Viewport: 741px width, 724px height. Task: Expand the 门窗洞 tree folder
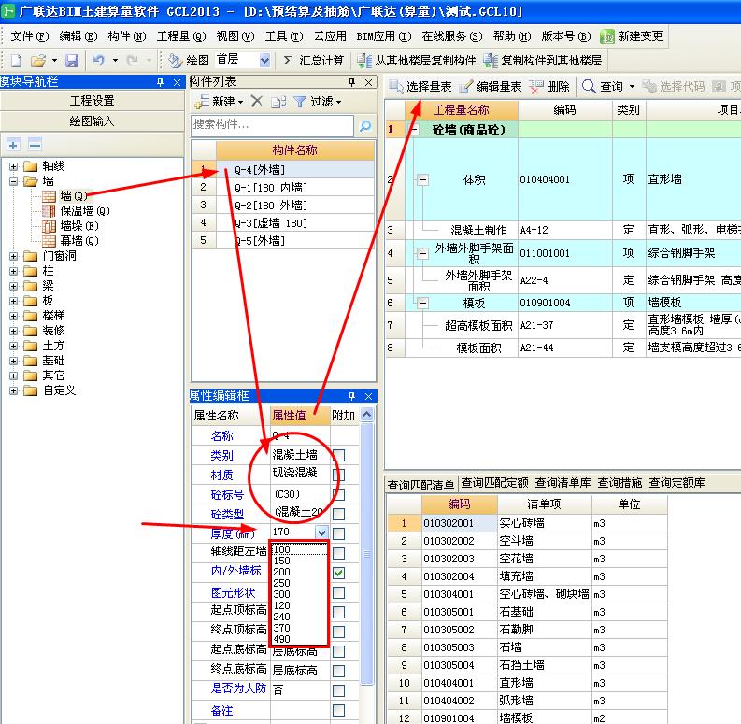(13, 256)
